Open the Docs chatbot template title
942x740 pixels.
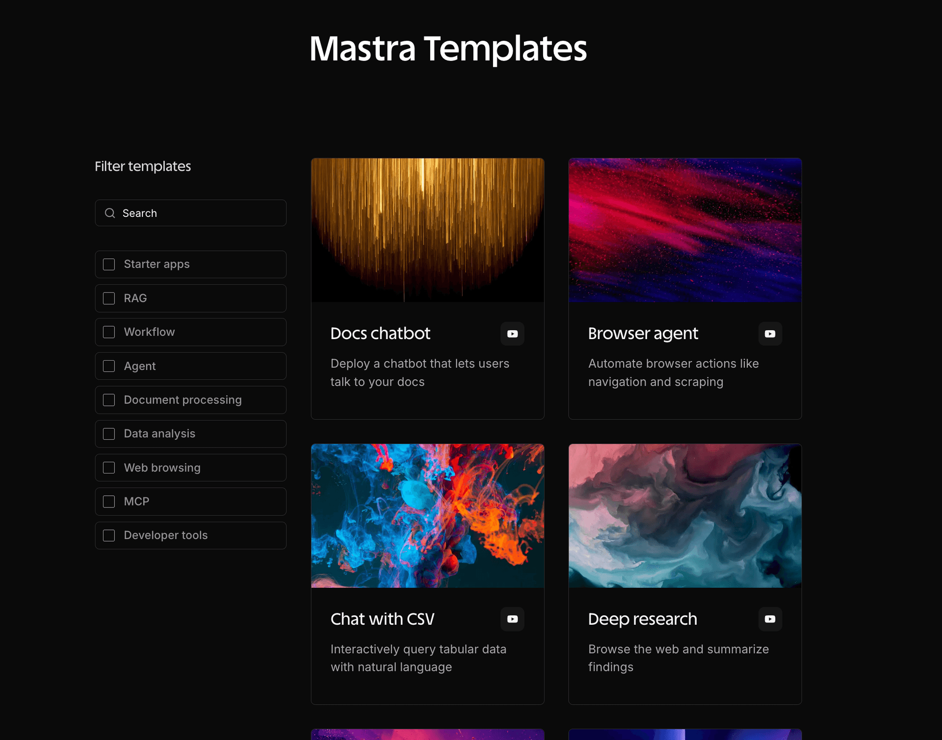point(380,334)
